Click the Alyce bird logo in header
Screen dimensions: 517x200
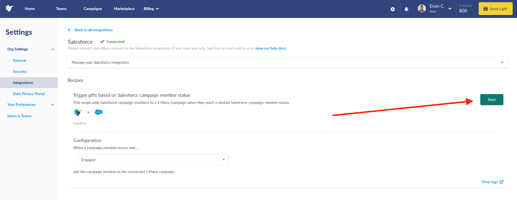(x=10, y=8)
